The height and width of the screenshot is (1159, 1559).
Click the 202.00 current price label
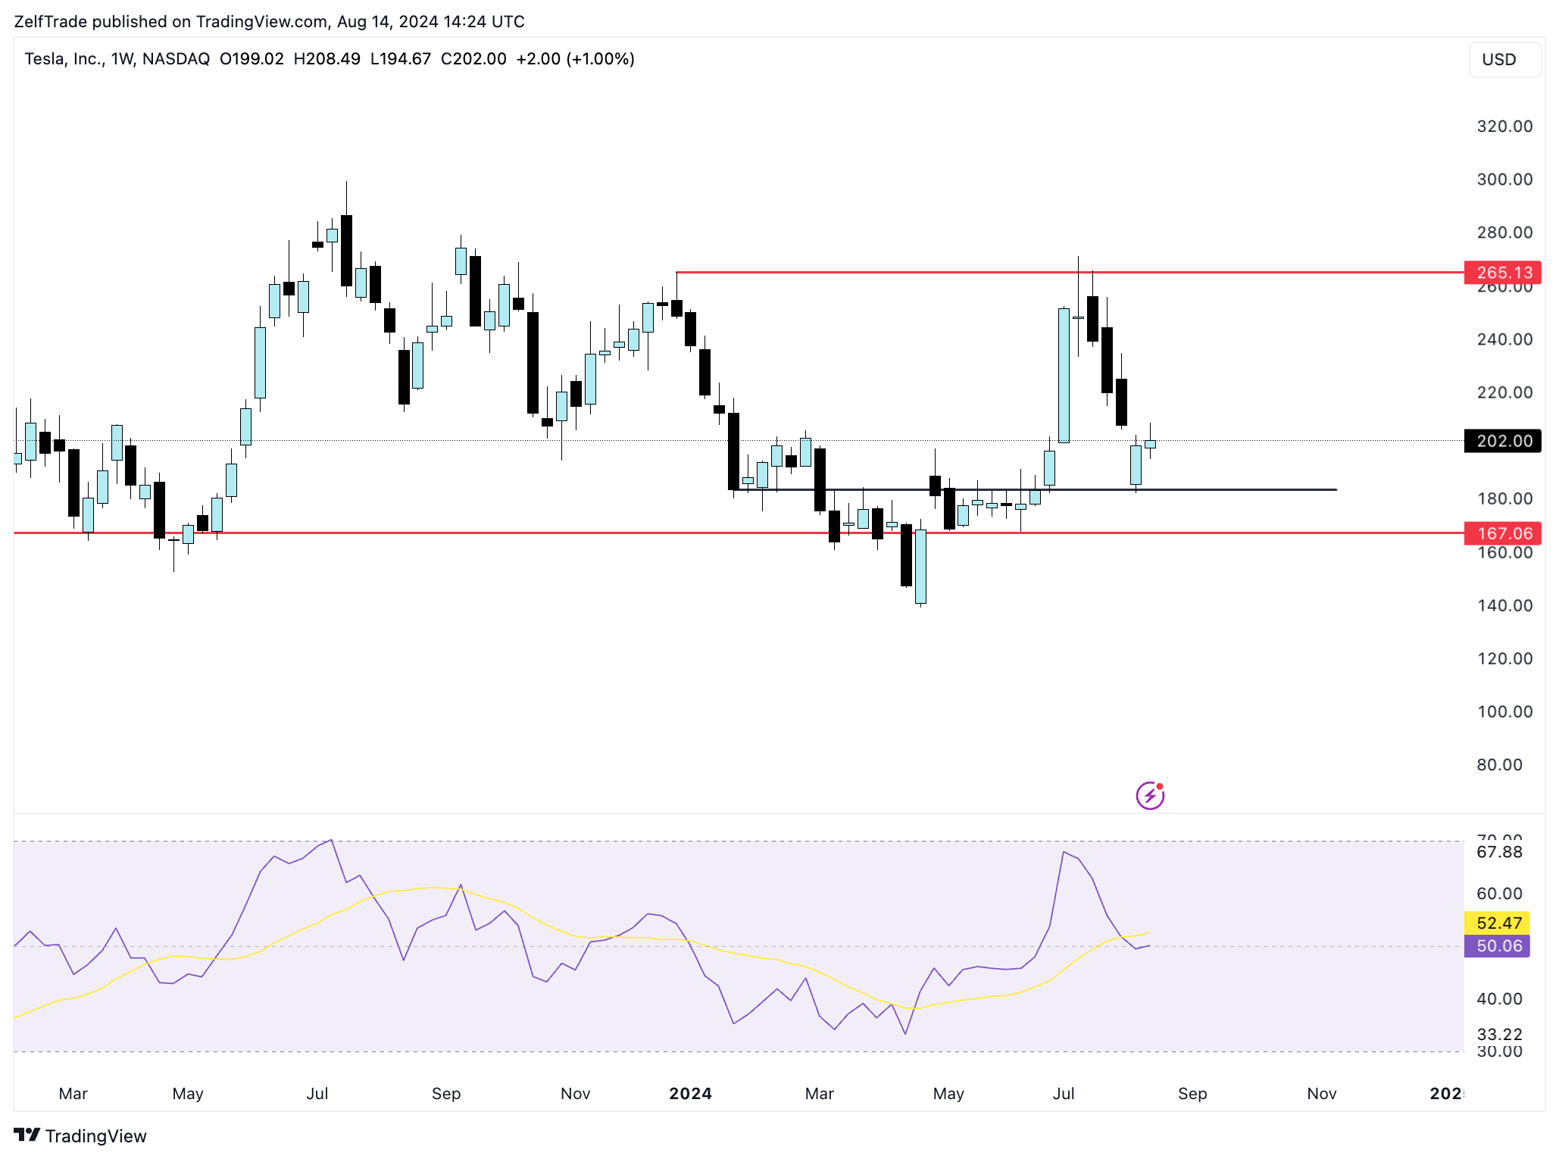click(1503, 441)
